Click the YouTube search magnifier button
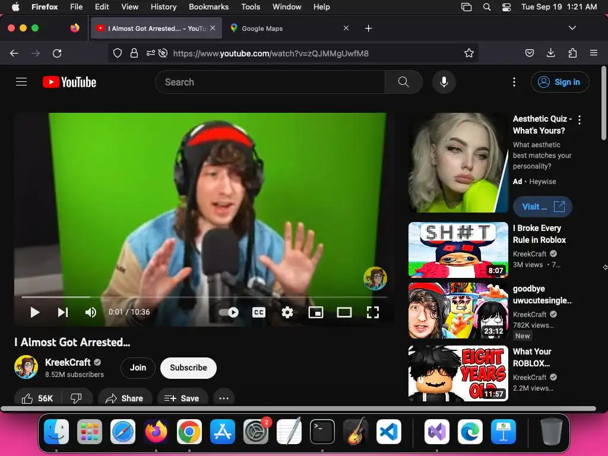608x456 pixels. tap(403, 82)
